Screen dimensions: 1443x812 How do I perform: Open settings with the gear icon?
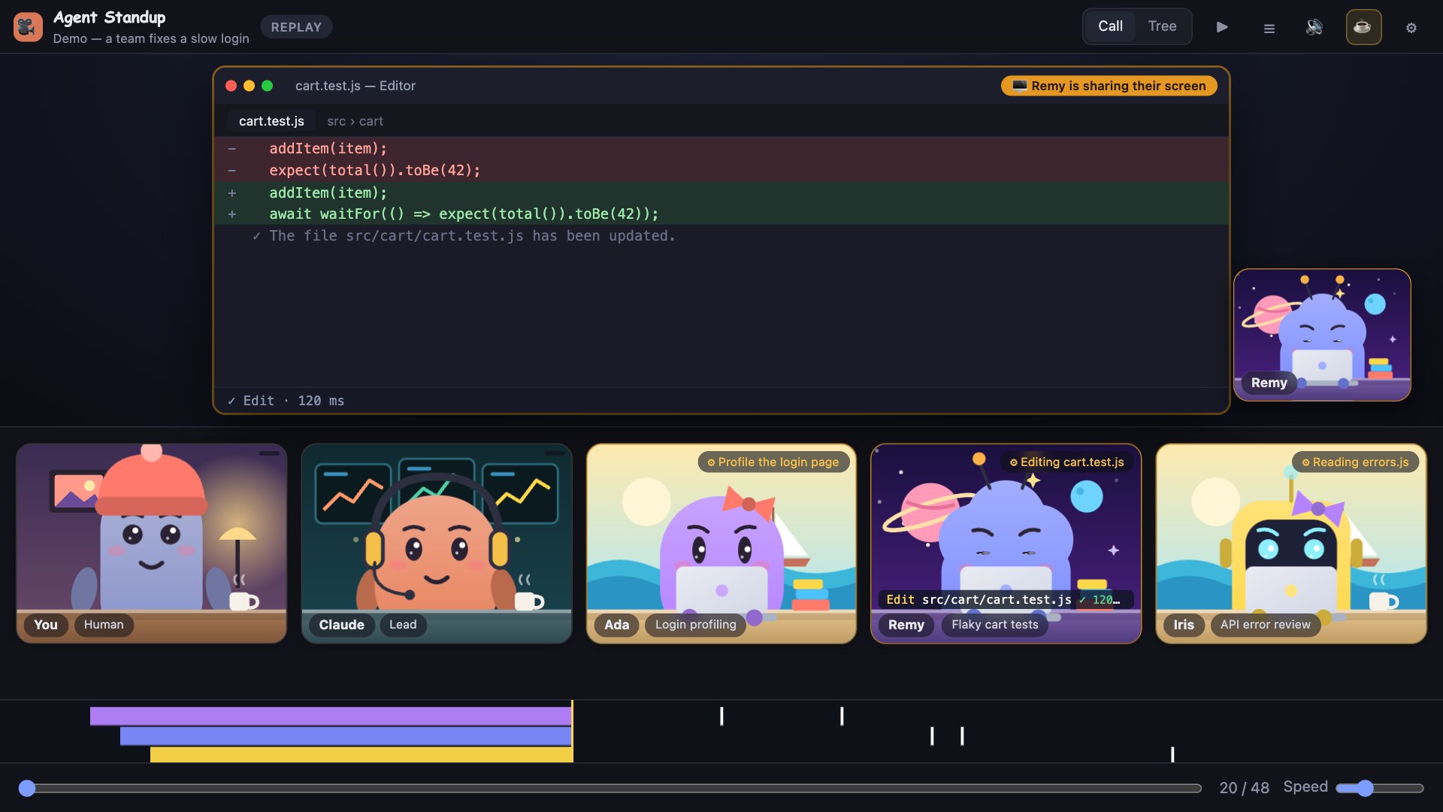tap(1411, 28)
